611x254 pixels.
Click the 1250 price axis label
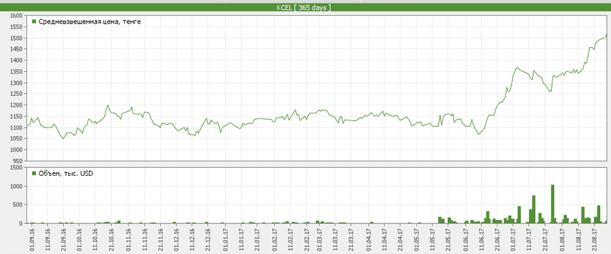click(17, 94)
